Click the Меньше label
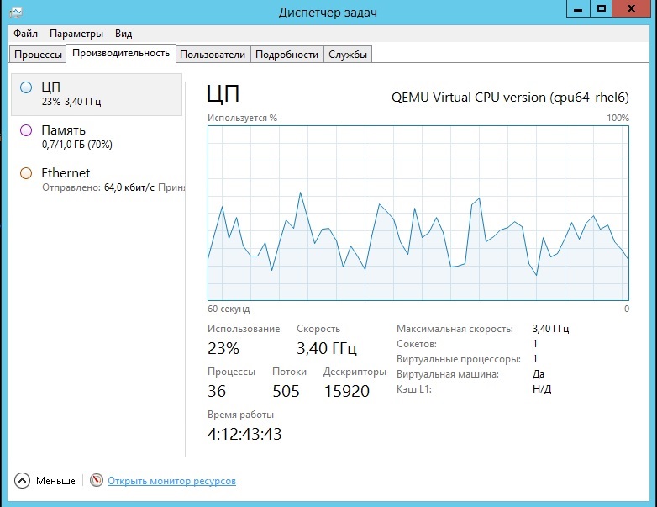 pos(55,481)
